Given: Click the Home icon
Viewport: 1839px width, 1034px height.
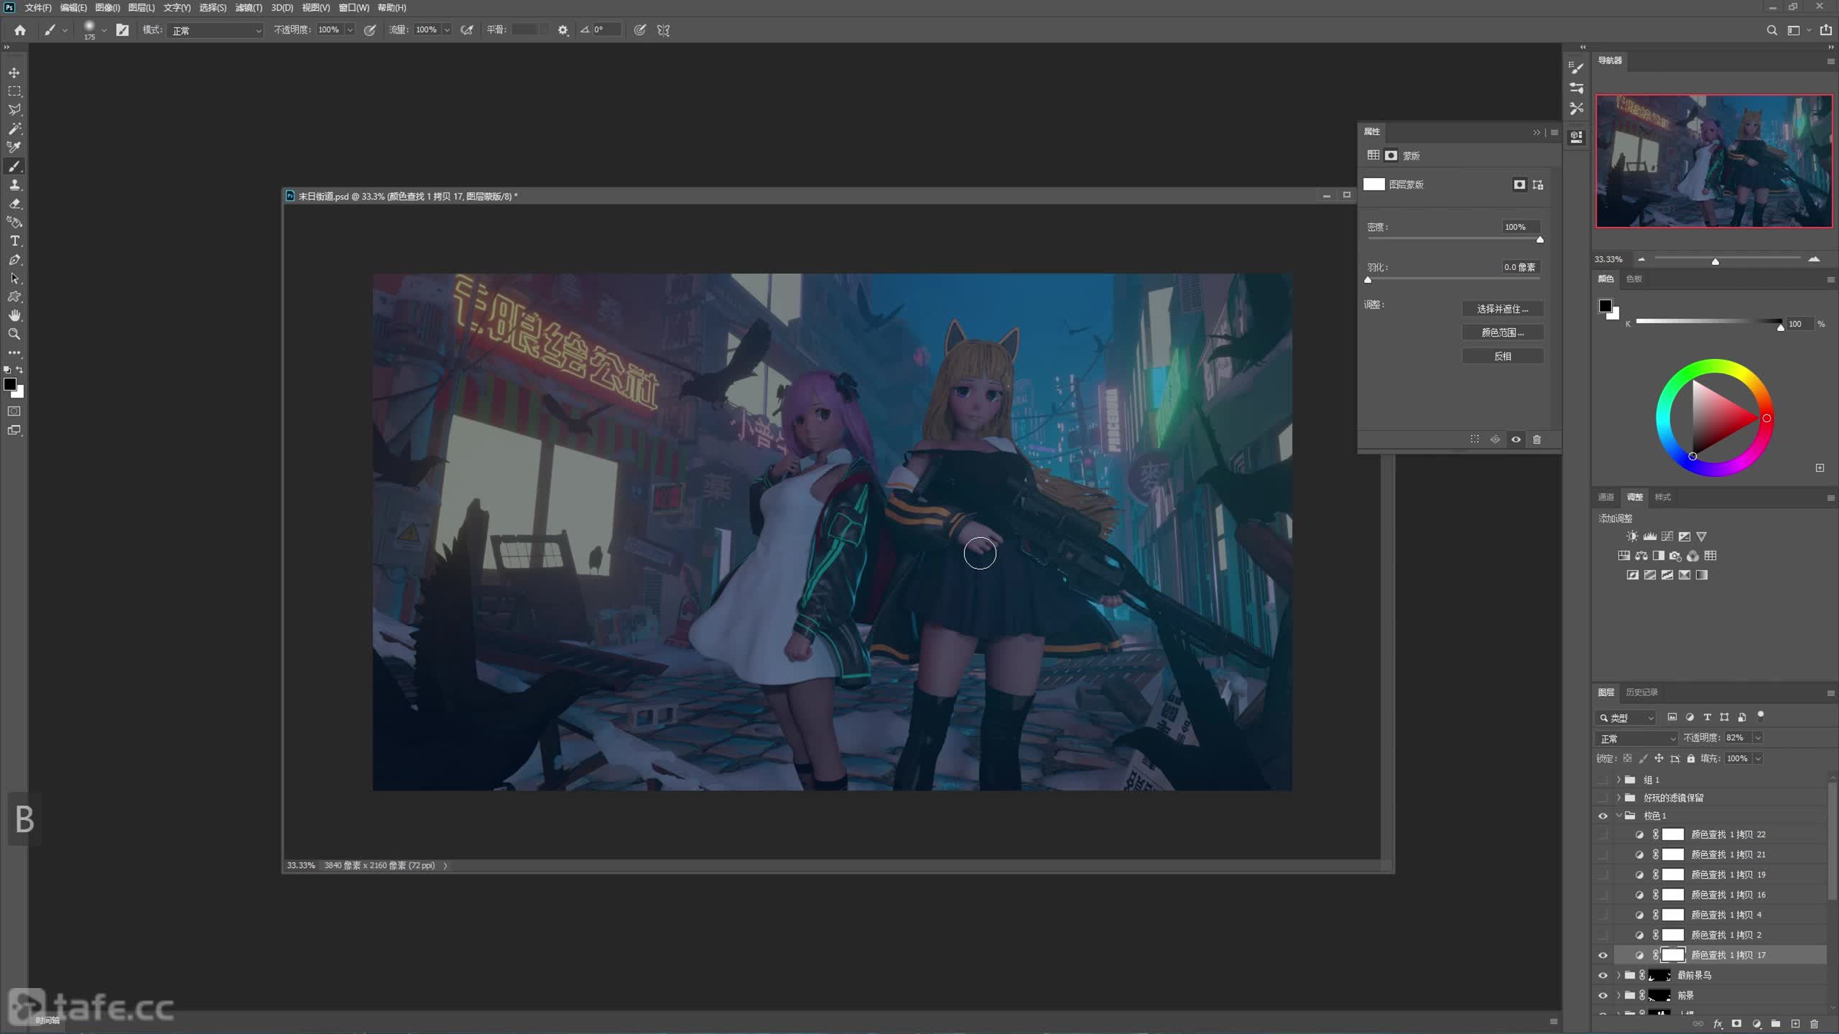Looking at the screenshot, I should click(20, 30).
